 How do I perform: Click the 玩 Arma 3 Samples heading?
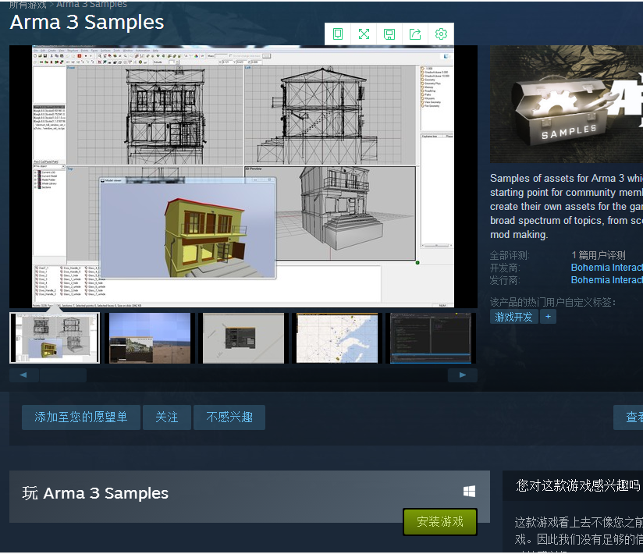pyautogui.click(x=95, y=493)
